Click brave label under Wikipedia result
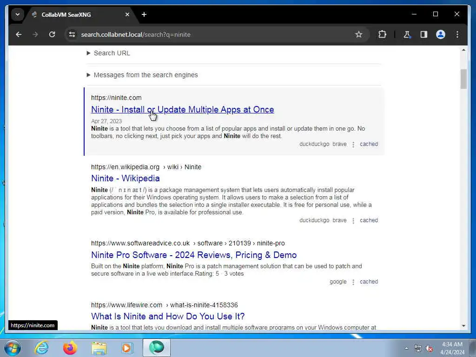Image resolution: width=476 pixels, height=357 pixels. pyautogui.click(x=339, y=220)
